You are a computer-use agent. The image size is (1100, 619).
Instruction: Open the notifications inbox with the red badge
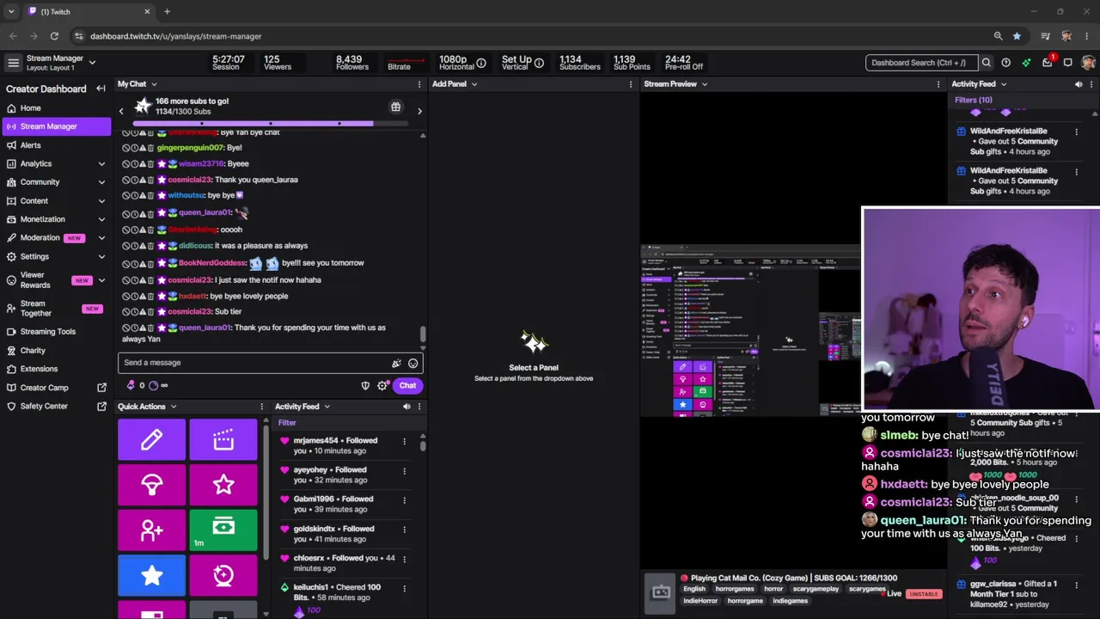click(x=1048, y=63)
